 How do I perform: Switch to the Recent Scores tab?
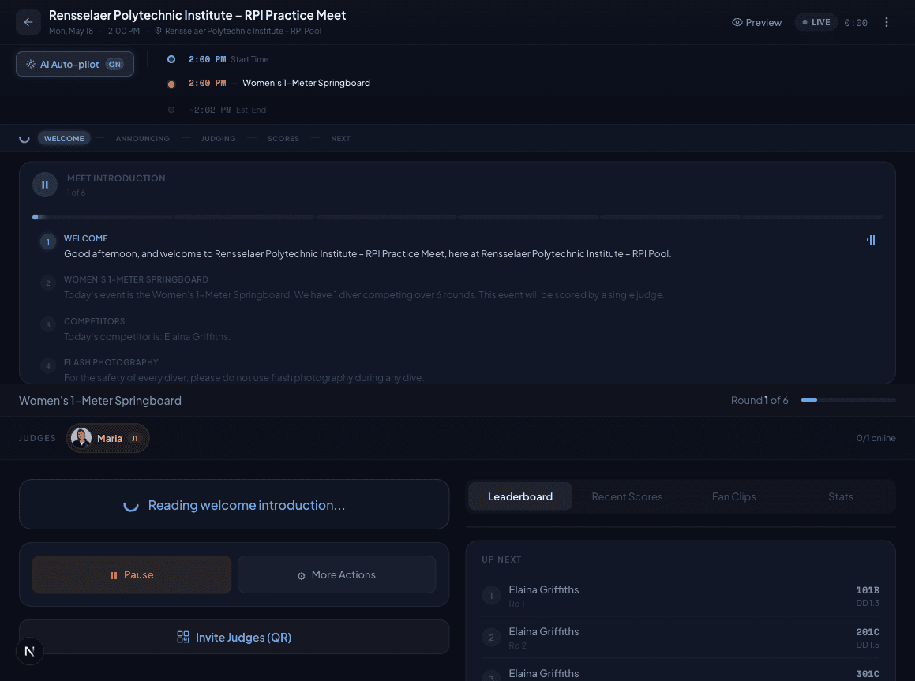click(x=627, y=497)
